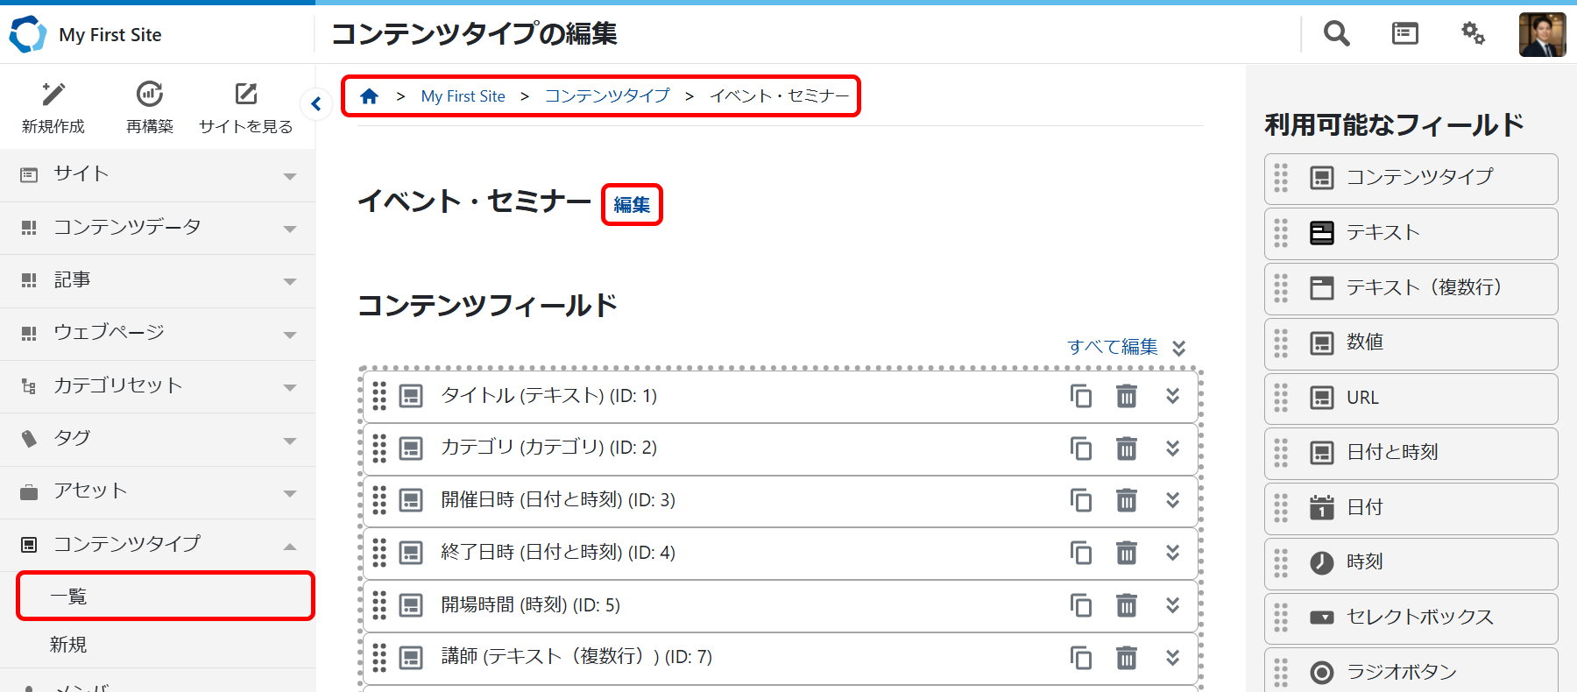Delete the カテゴリ field using trash icon
Screen dimensions: 1577x692
[1127, 448]
